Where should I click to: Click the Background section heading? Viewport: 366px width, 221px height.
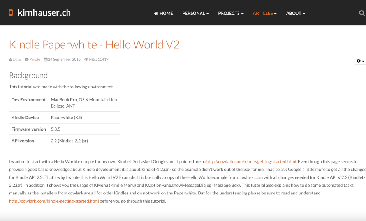click(28, 75)
